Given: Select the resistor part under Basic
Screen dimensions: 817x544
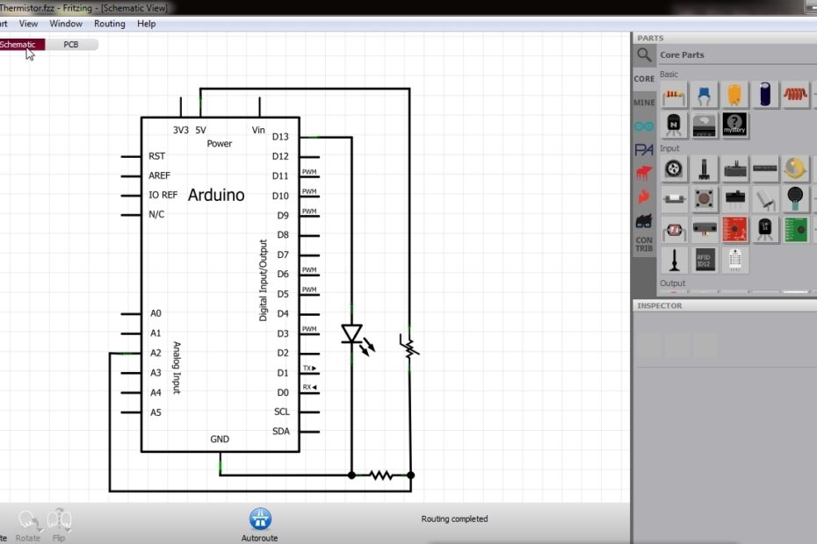Looking at the screenshot, I should 673,95.
